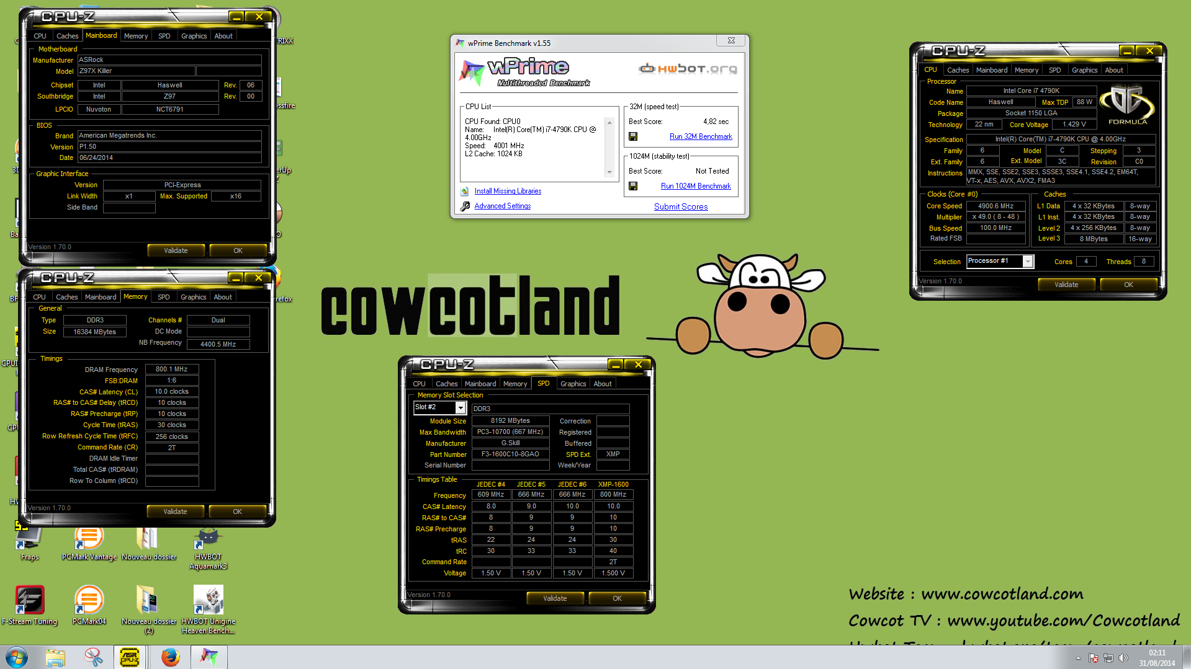Click Core Speed value 4900.6 MHz
This screenshot has height=669, width=1191.
[x=995, y=206]
